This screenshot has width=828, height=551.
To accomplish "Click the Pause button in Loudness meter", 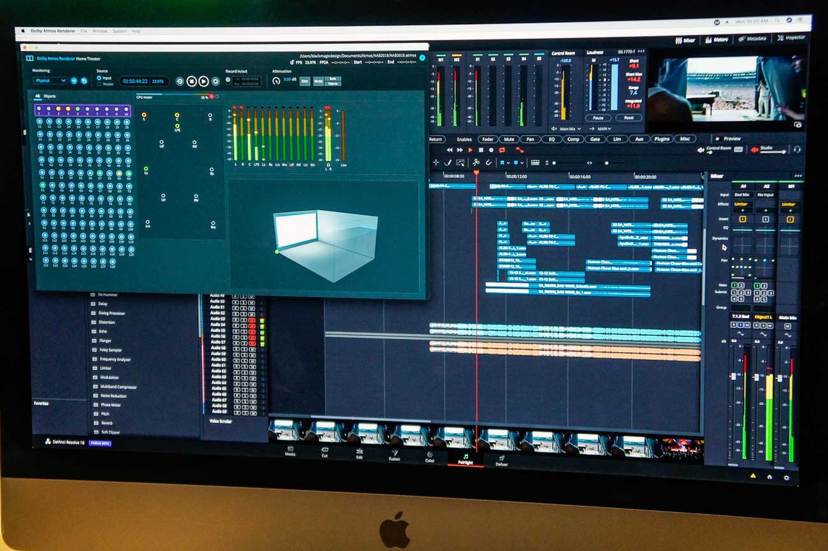I will coord(598,118).
